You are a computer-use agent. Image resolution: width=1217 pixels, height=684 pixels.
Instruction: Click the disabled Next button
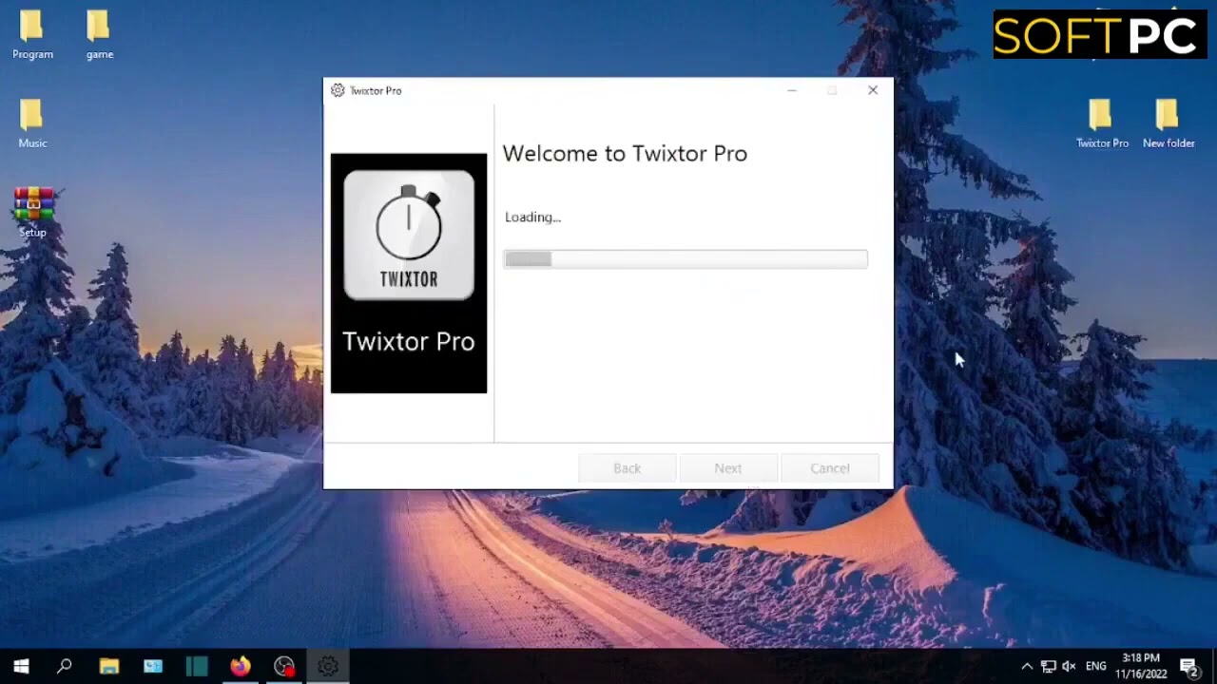click(728, 468)
